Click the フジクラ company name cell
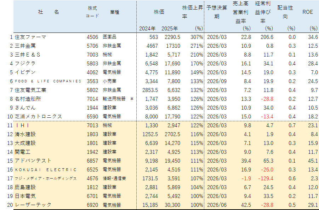Viewport: 319px width, 210px height. click(x=25, y=64)
